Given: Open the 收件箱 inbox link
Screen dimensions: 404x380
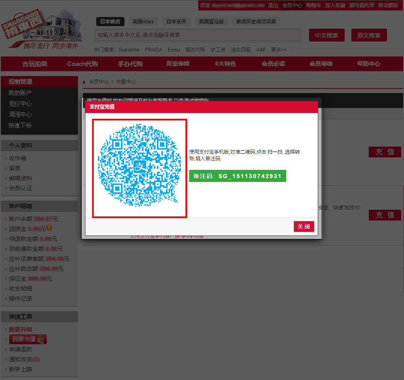Looking at the screenshot, I should coord(17,158).
